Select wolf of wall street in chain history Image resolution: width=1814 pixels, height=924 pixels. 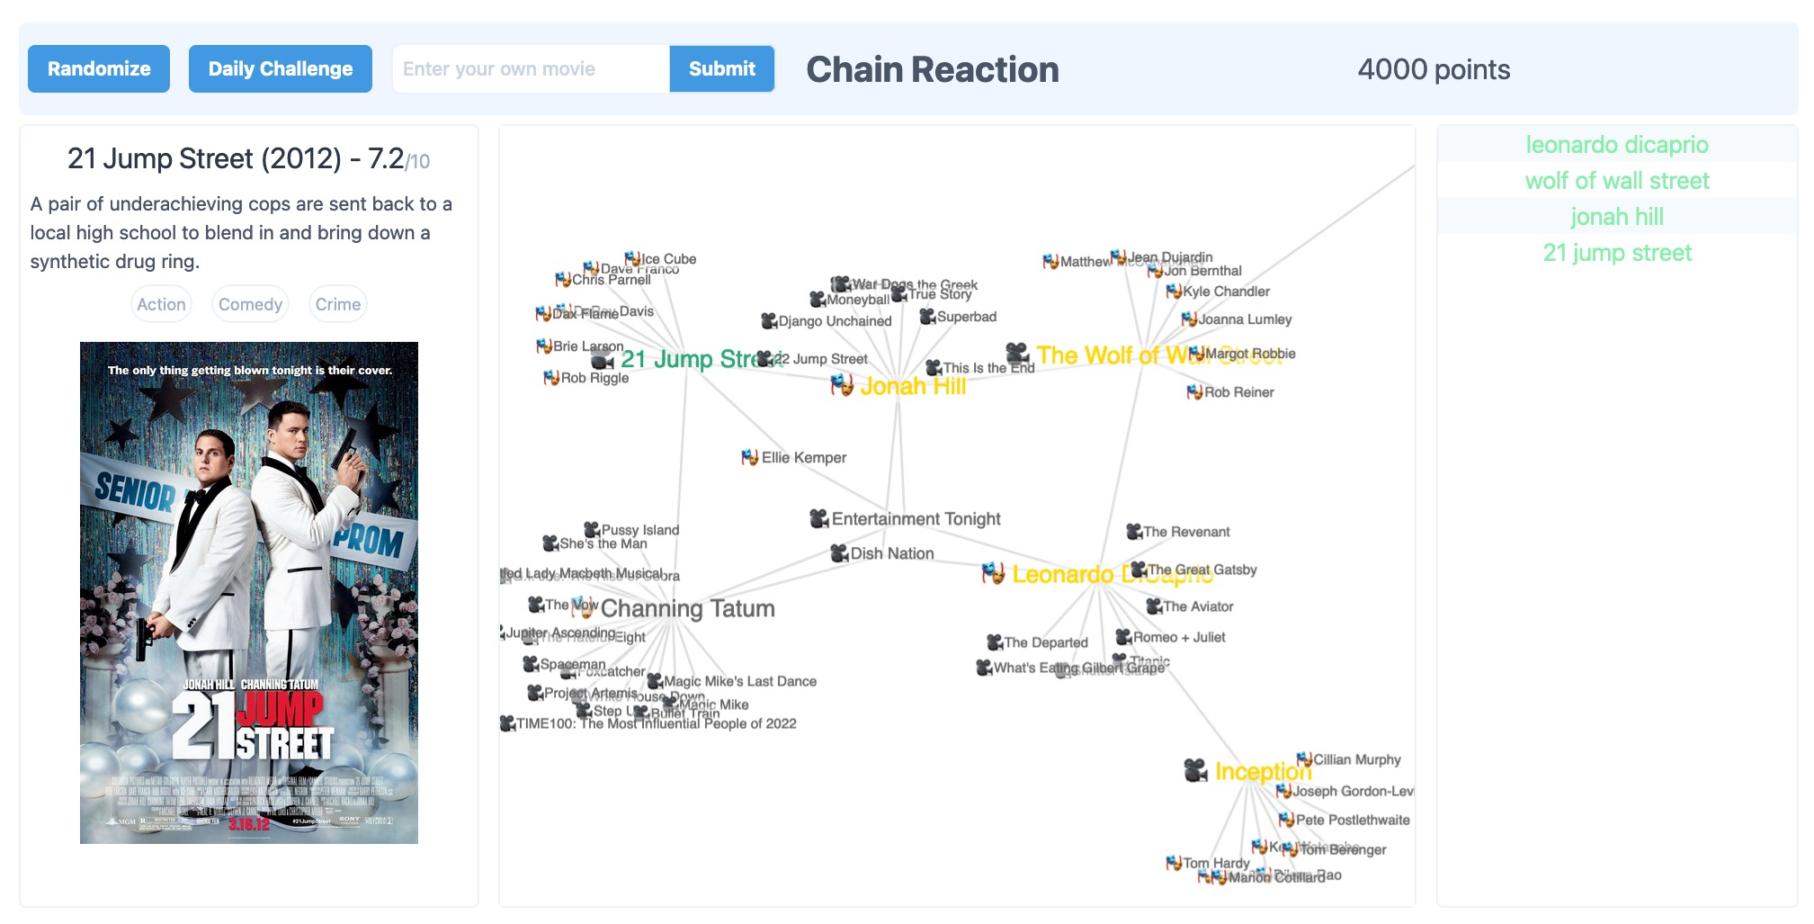tap(1617, 181)
